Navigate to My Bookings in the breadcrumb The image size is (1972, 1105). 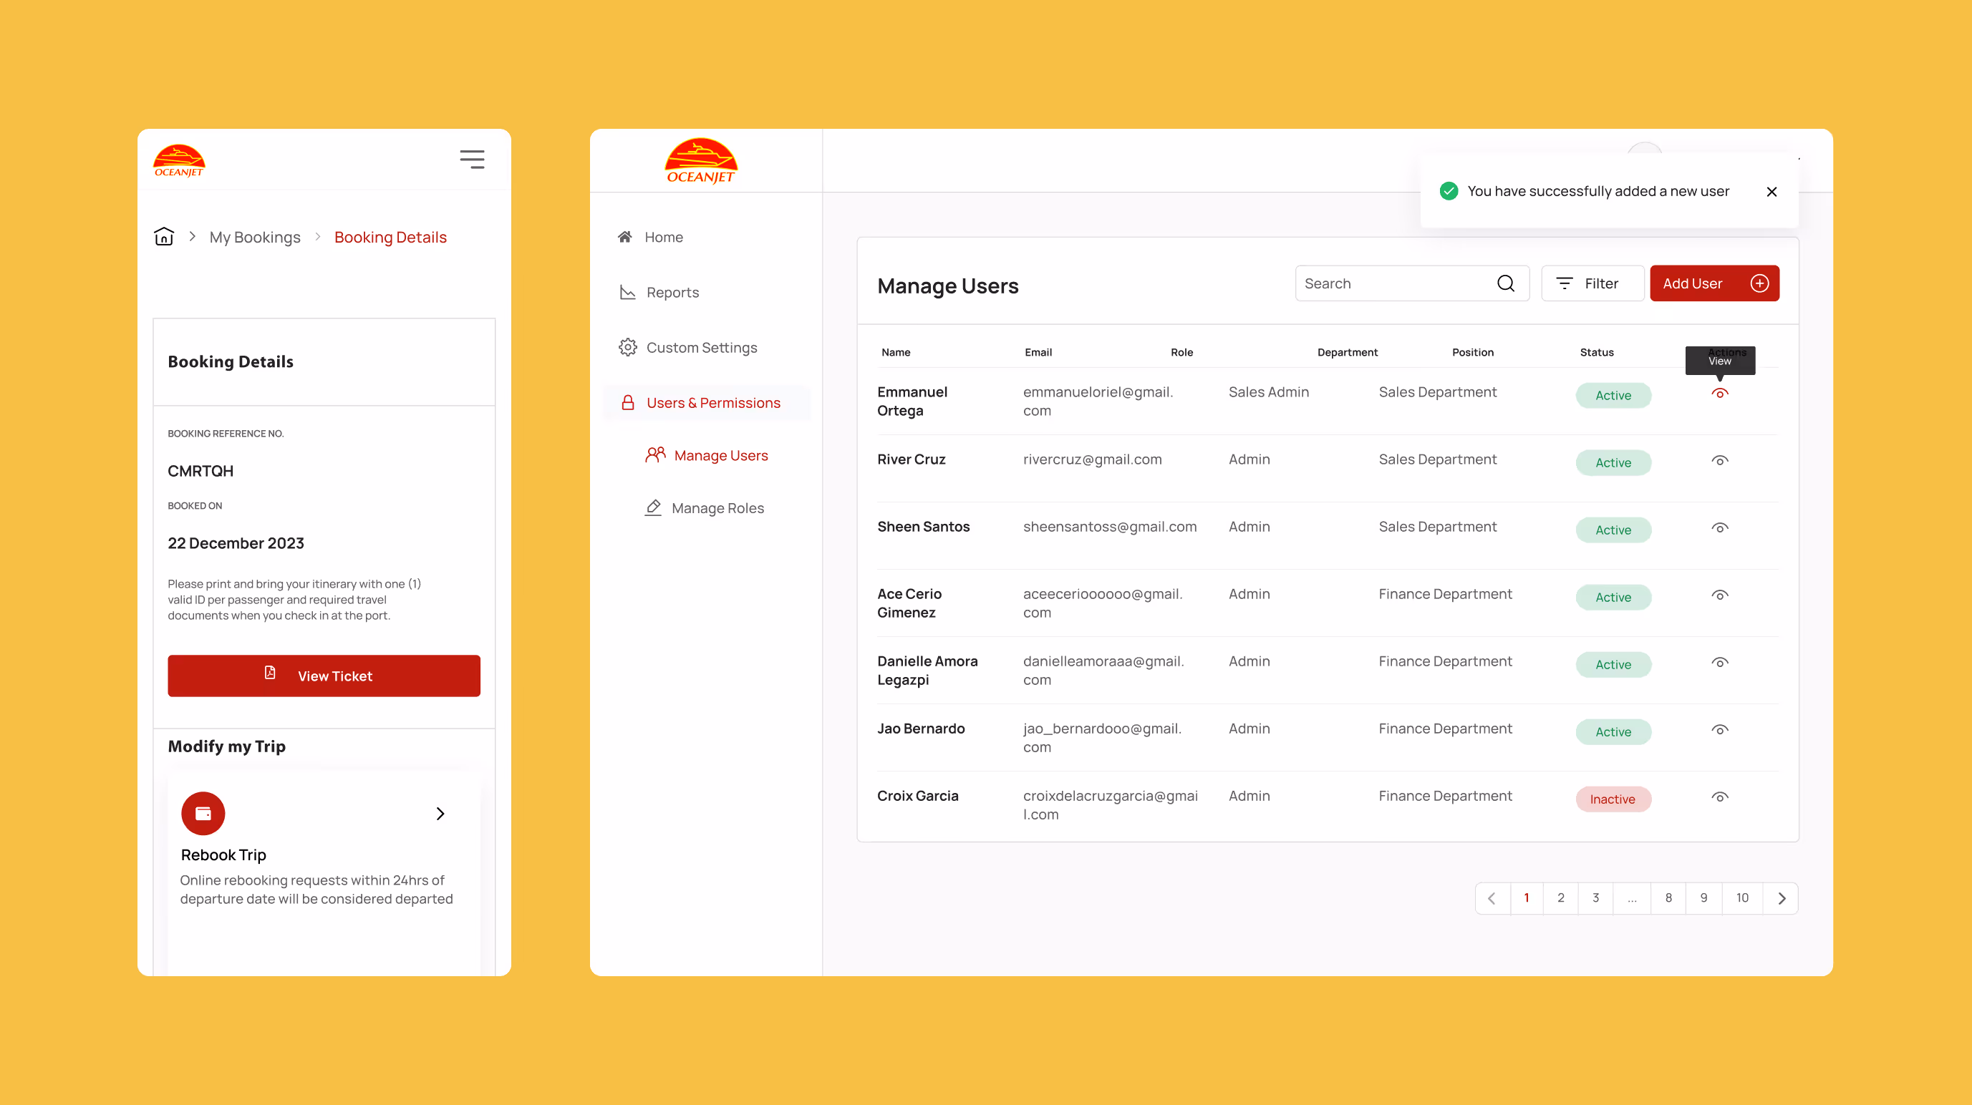click(255, 237)
